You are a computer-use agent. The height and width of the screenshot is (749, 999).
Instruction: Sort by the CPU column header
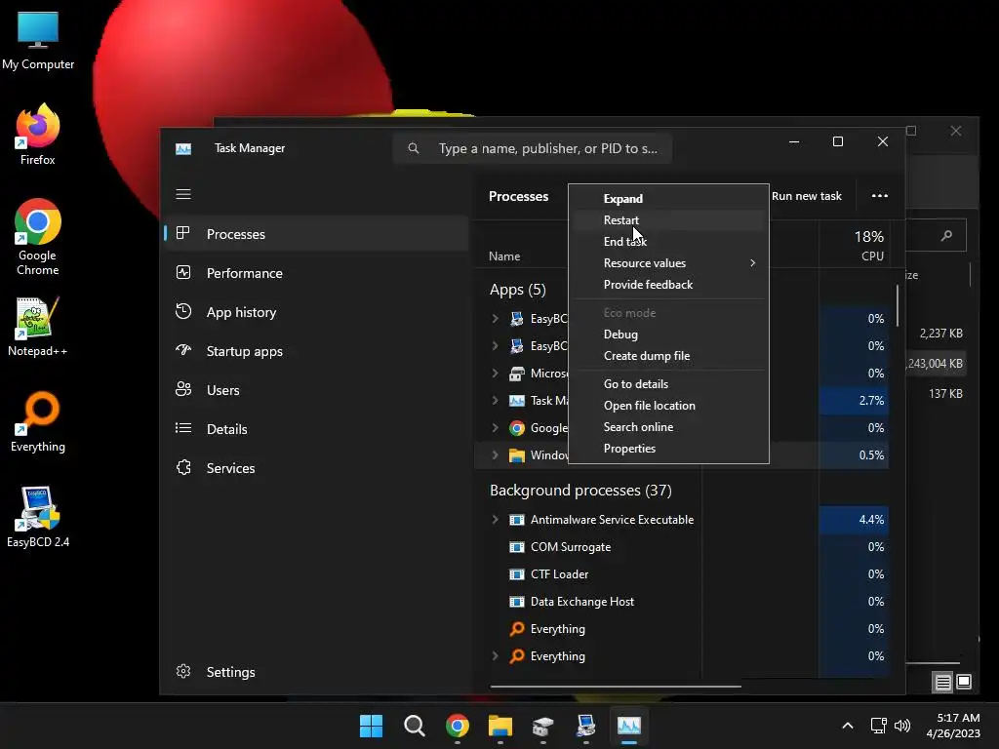[854, 245]
